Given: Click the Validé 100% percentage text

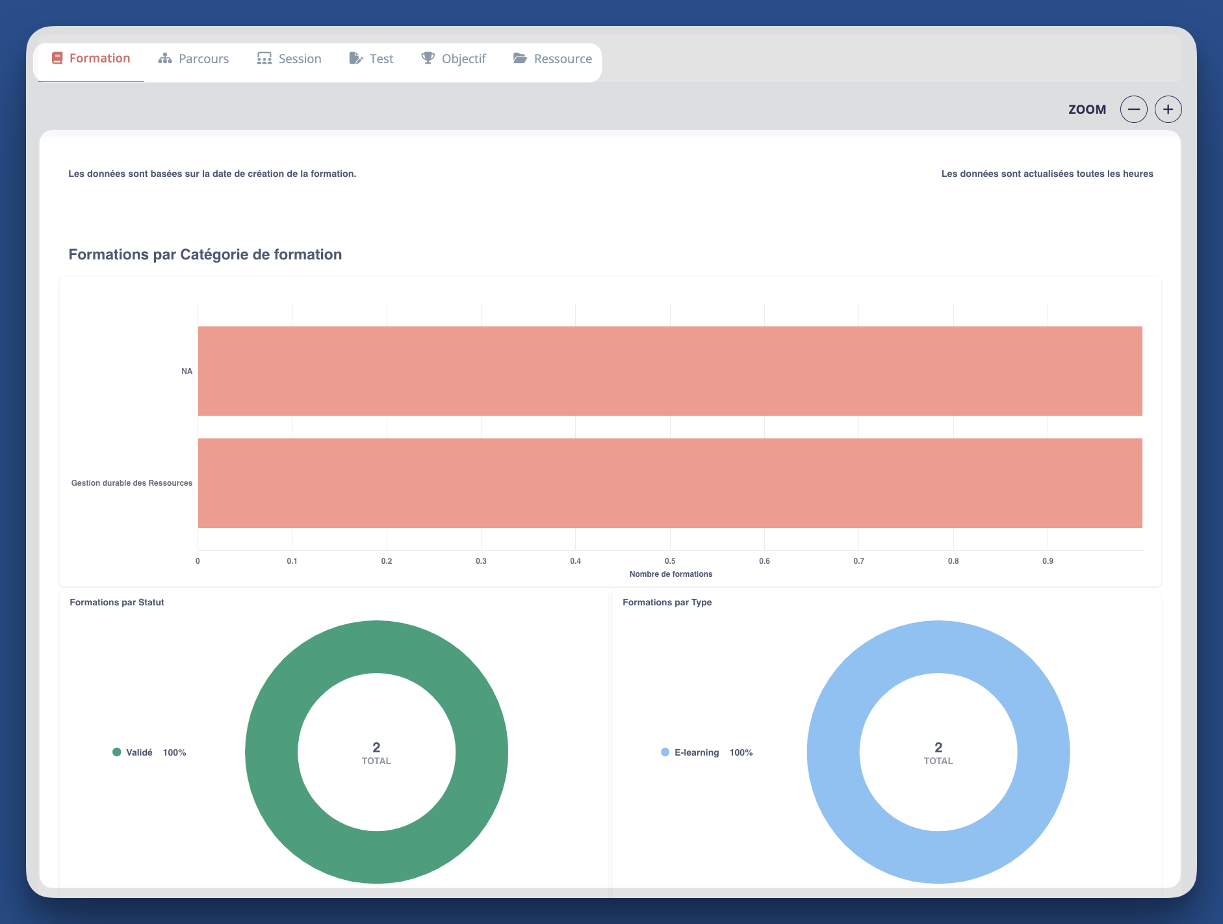Looking at the screenshot, I should click(174, 752).
